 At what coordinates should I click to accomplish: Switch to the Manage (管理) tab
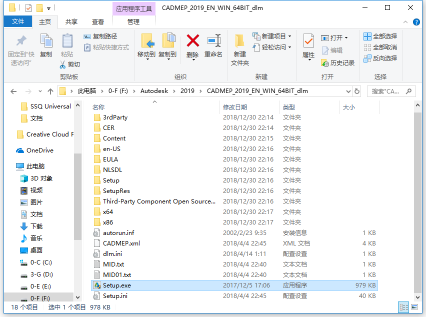point(133,21)
